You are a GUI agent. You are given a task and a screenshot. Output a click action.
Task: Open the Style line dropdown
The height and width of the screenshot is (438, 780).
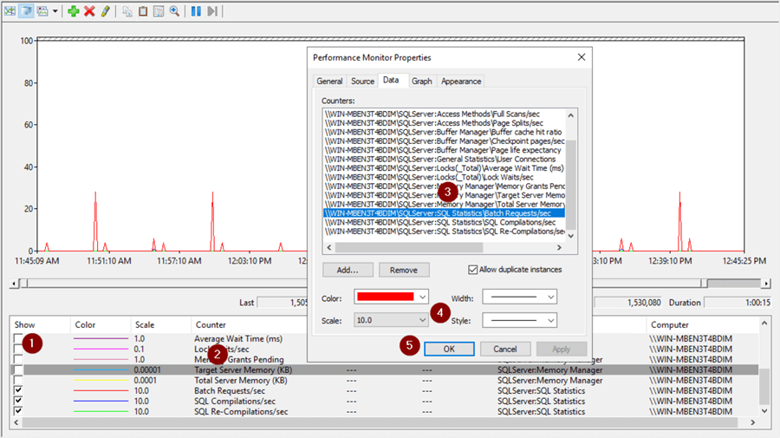pos(519,320)
